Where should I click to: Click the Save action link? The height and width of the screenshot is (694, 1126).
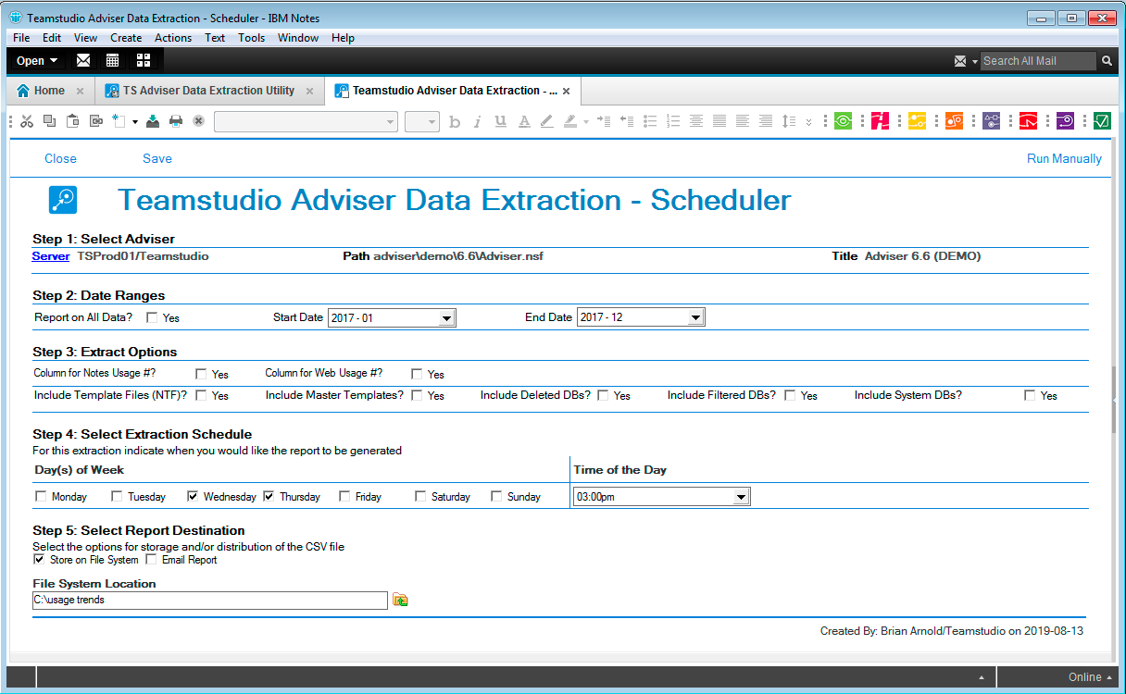157,158
